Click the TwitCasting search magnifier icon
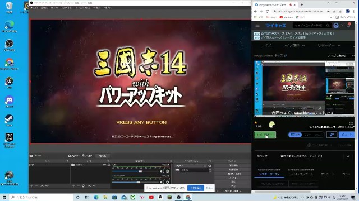Viewport: 359px width, 201px height. (328, 25)
